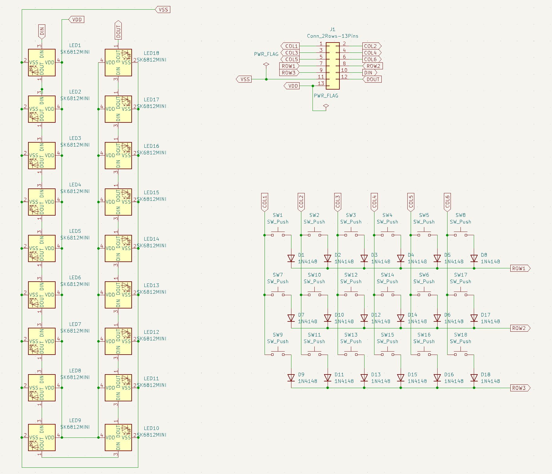
Task: Select the DOUT label at connector pin 12
Action: 372,79
